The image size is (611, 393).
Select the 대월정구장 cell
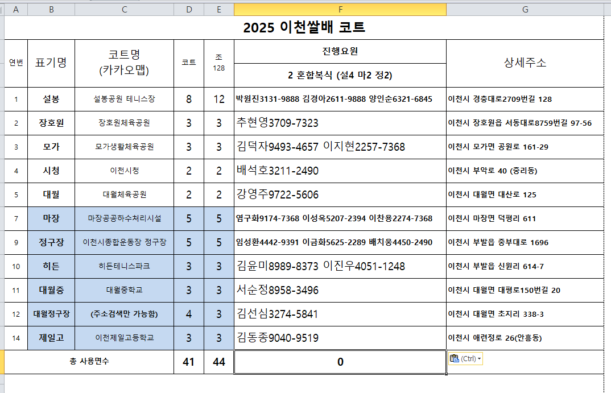tap(51, 314)
